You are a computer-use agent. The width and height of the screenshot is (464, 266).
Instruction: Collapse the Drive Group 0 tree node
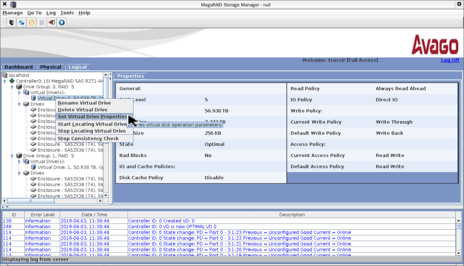[x=12, y=87]
